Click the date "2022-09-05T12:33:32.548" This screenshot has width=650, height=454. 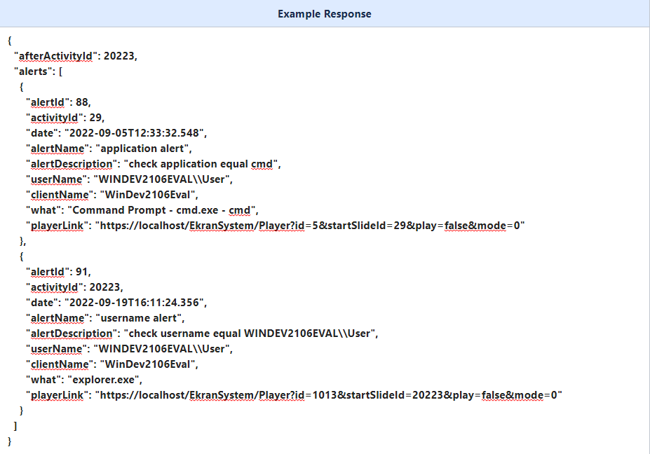[x=136, y=133]
